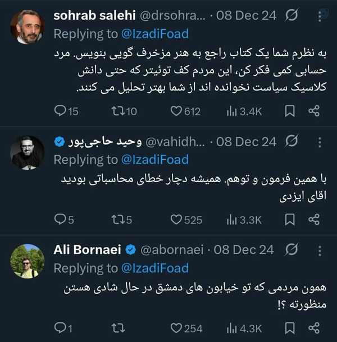
Task: Reply to وحید حاجی‌پور's tweet
Action: (61, 220)
